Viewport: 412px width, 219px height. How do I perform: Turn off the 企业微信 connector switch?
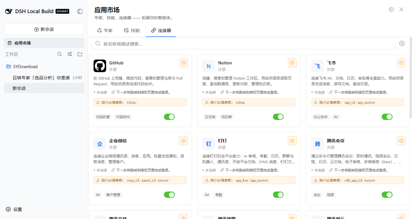[169, 195]
